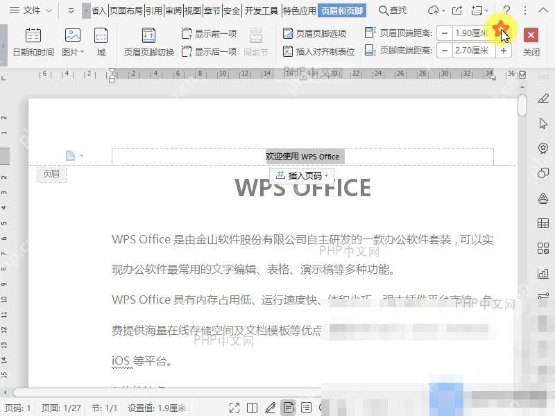The height and width of the screenshot is (416, 555).
Task: Open the pen style sidebar icon
Action: point(543,98)
